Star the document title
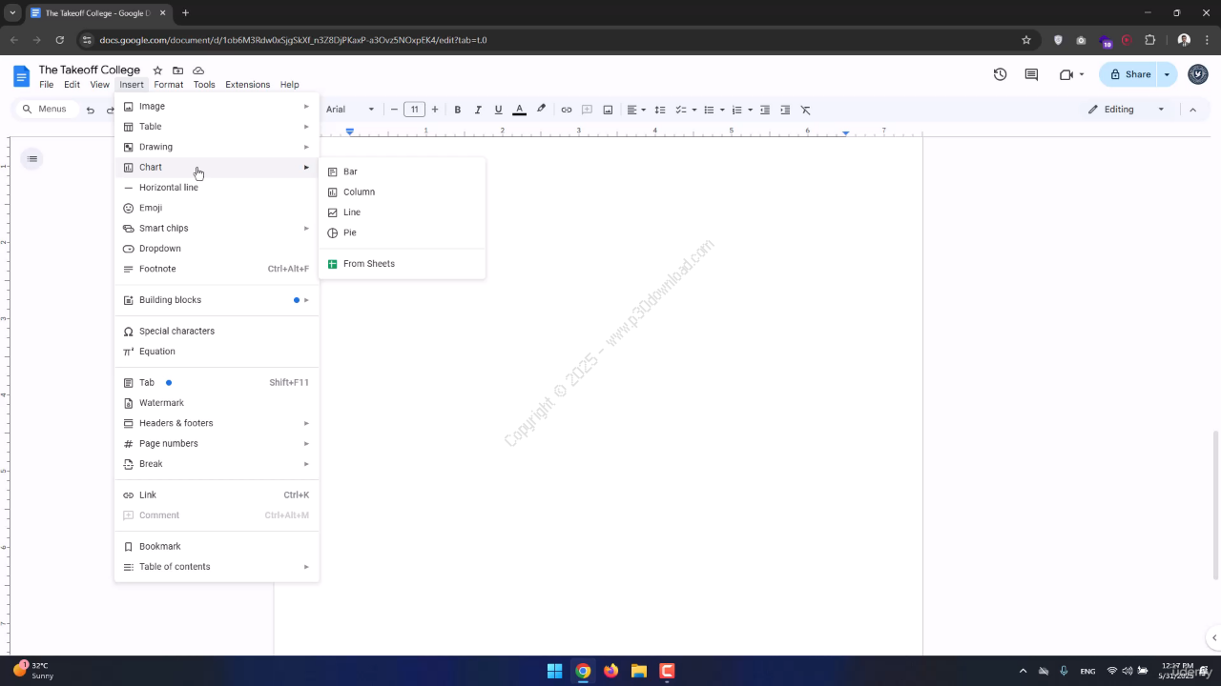1221x686 pixels. [x=157, y=71]
